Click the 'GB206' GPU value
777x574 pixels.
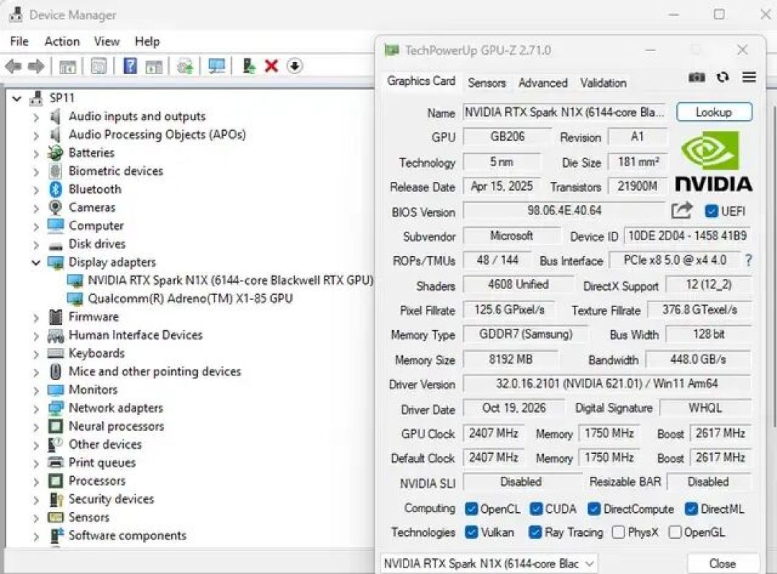click(x=507, y=137)
